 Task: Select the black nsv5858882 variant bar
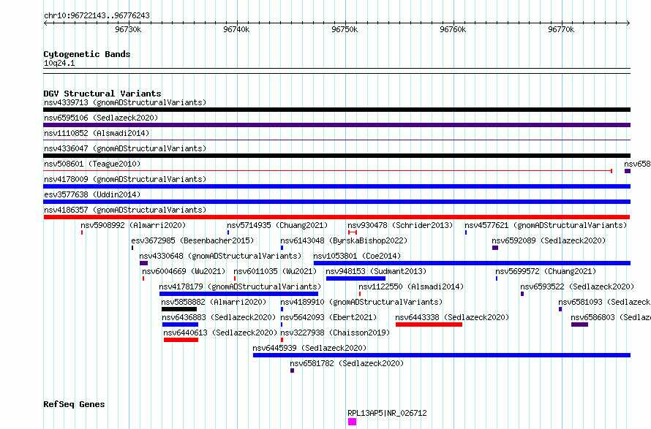179,309
